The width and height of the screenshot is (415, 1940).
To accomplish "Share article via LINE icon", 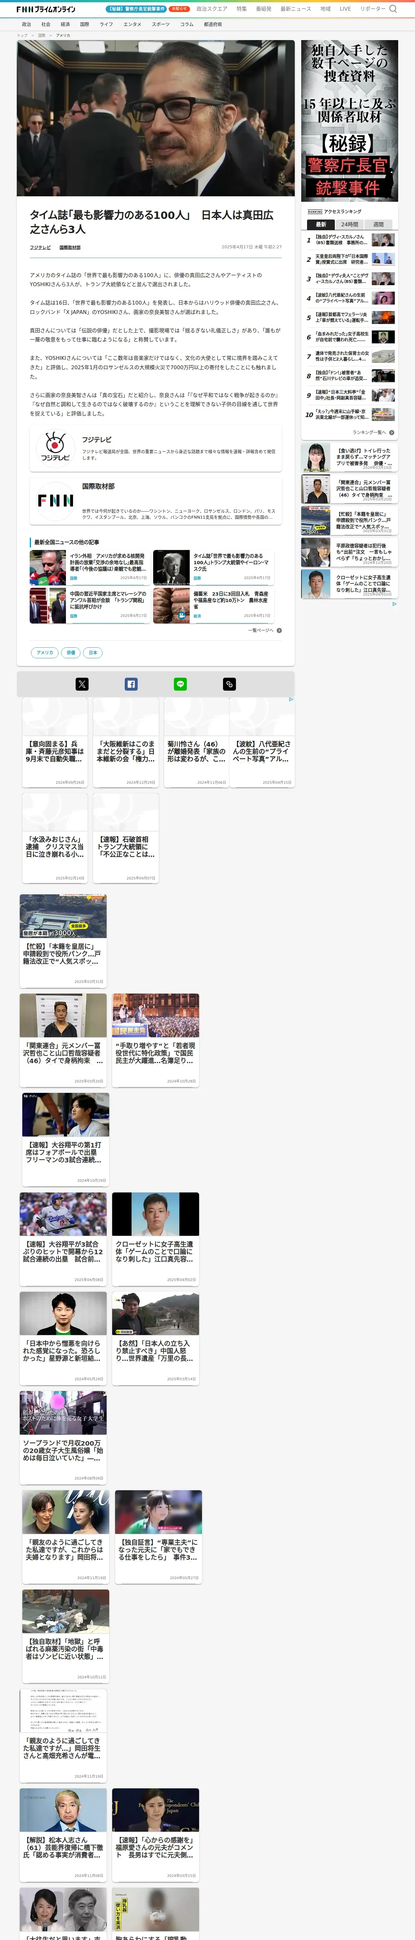I will coord(180,684).
